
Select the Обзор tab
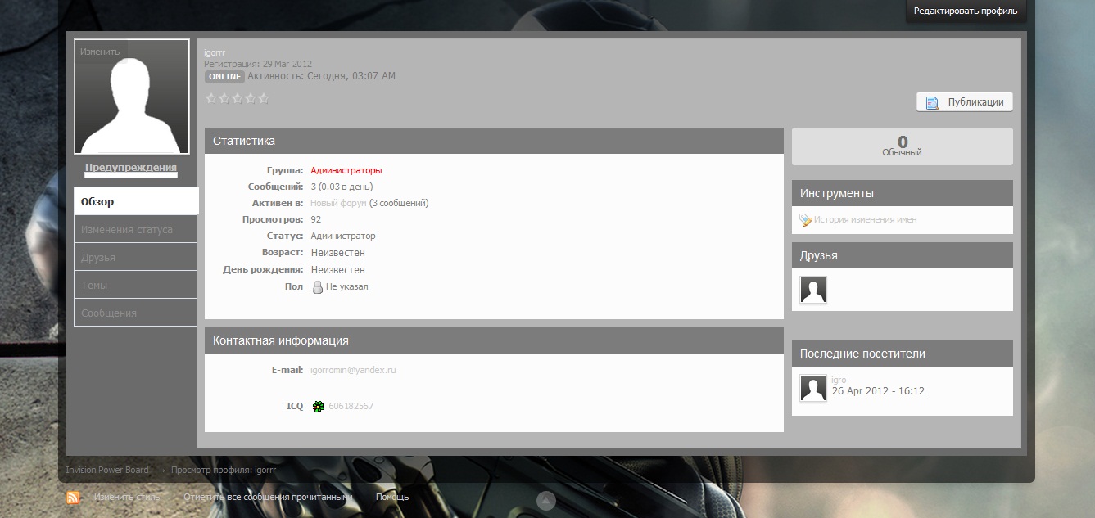pos(136,201)
